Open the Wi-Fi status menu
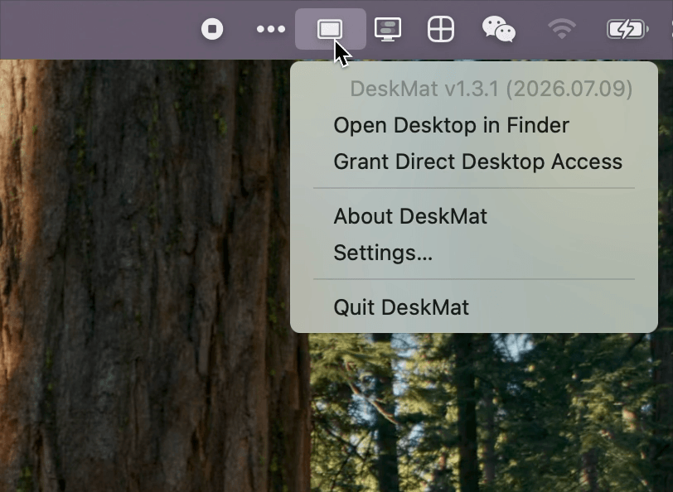673x492 pixels. coord(562,29)
